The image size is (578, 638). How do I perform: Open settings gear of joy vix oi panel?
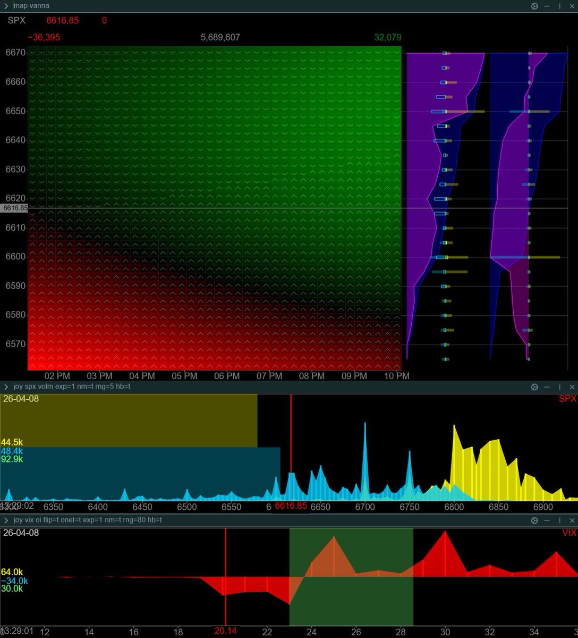tap(534, 521)
